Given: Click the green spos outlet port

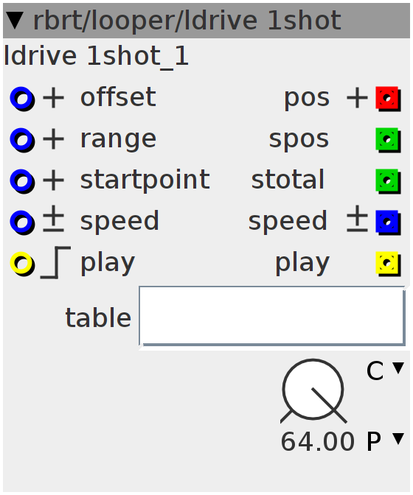Looking at the screenshot, I should tap(388, 140).
